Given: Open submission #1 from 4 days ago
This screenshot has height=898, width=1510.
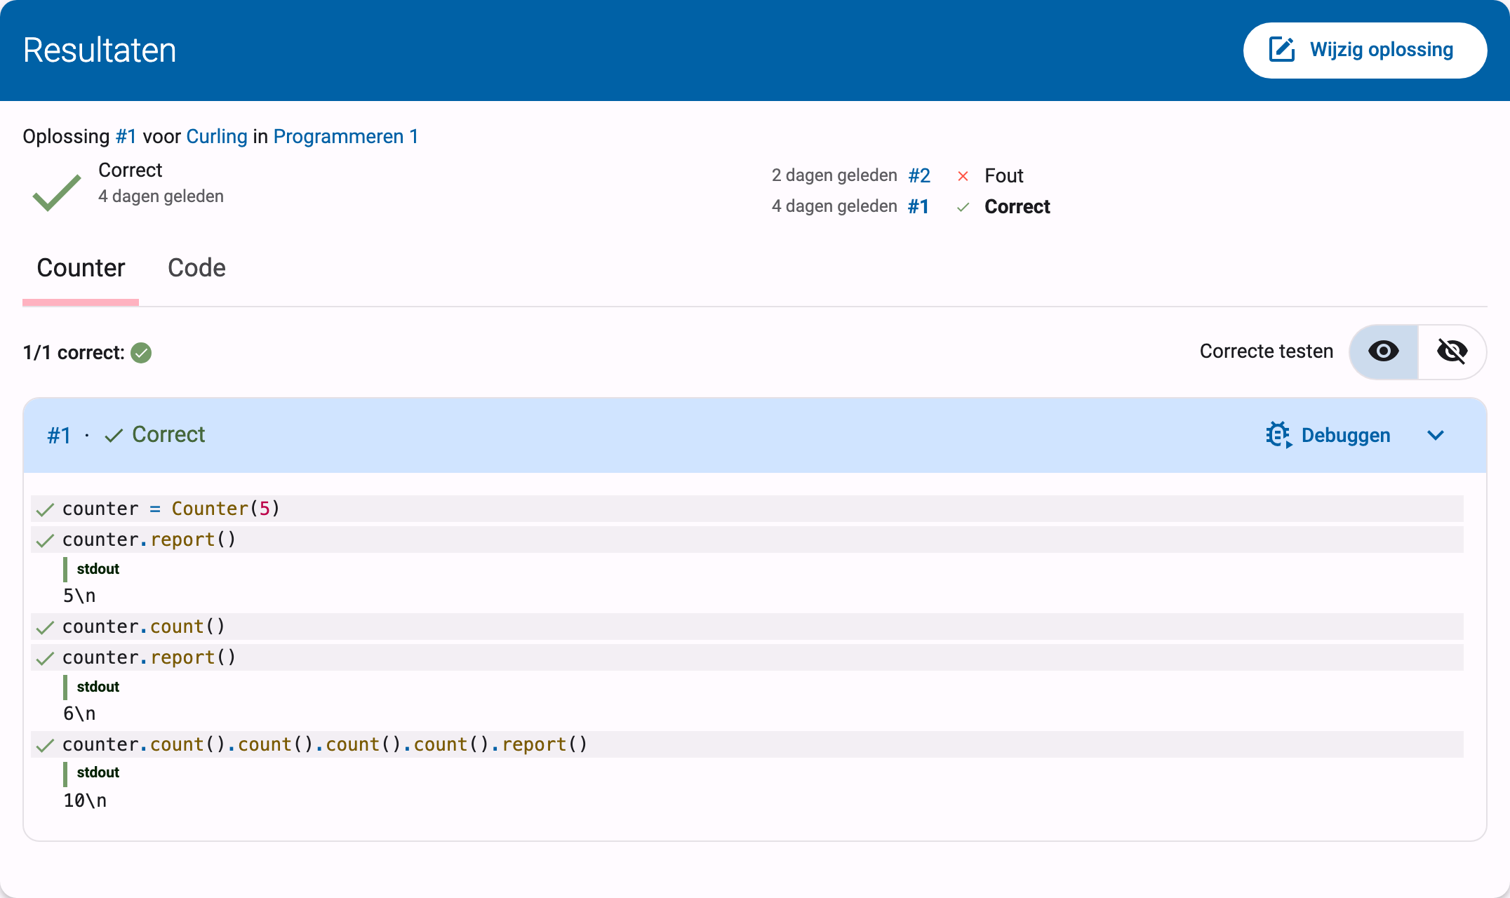Looking at the screenshot, I should (x=918, y=206).
